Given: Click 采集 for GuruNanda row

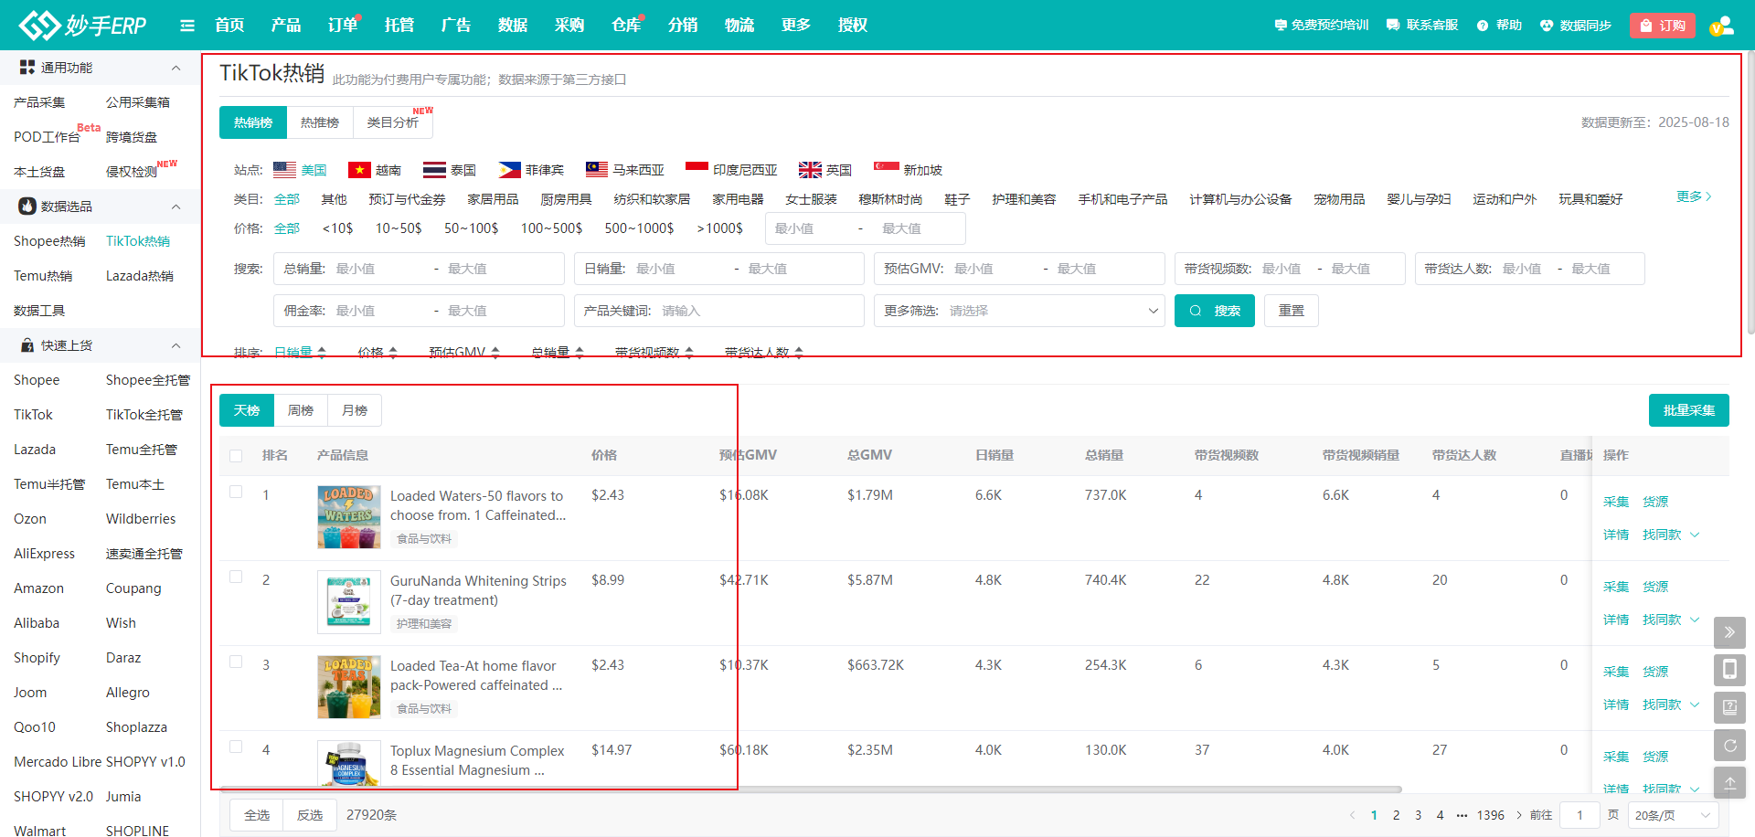Looking at the screenshot, I should click(1616, 587).
